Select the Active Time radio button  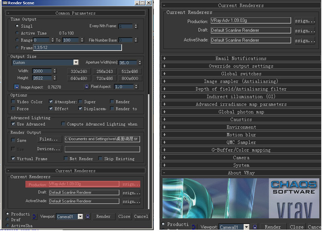[17, 33]
